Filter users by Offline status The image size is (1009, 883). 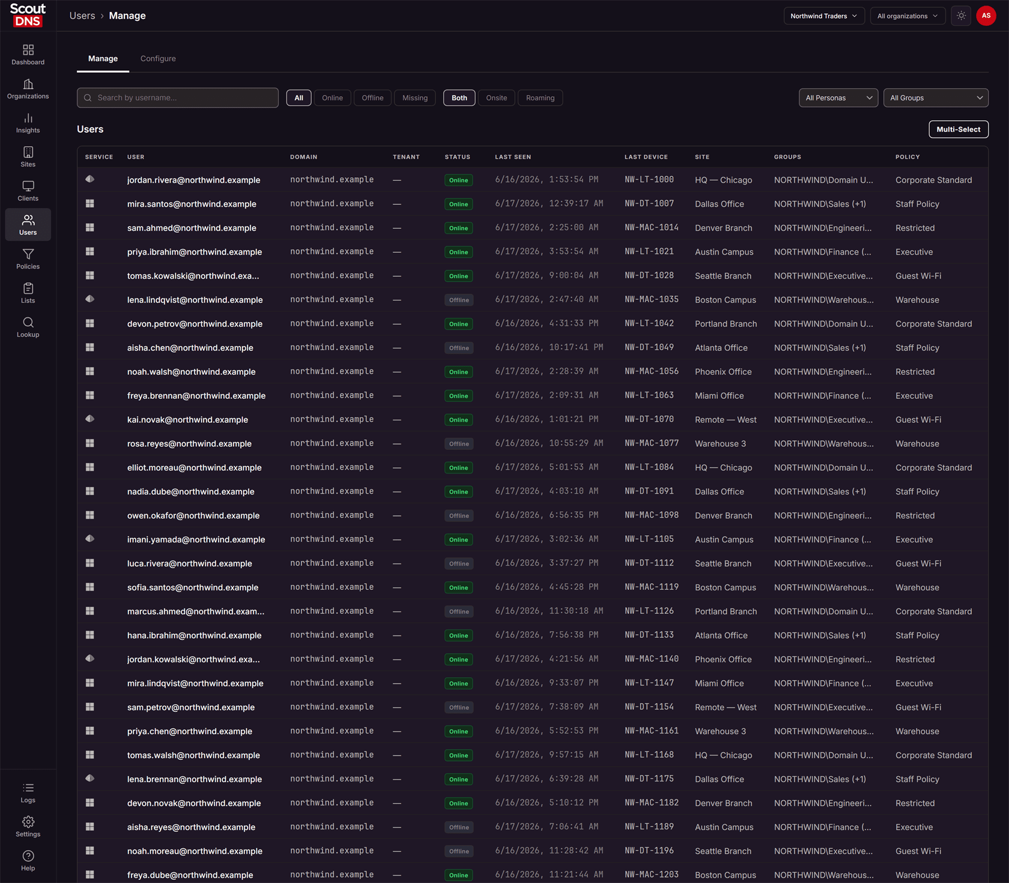(x=372, y=98)
